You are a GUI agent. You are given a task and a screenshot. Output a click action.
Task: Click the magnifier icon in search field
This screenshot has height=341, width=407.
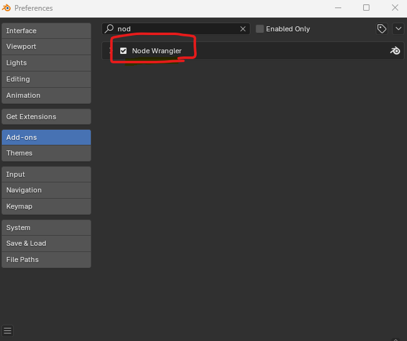pos(110,29)
